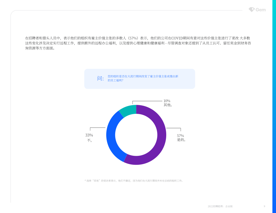Click the page number 9

pyautogui.click(x=264, y=206)
